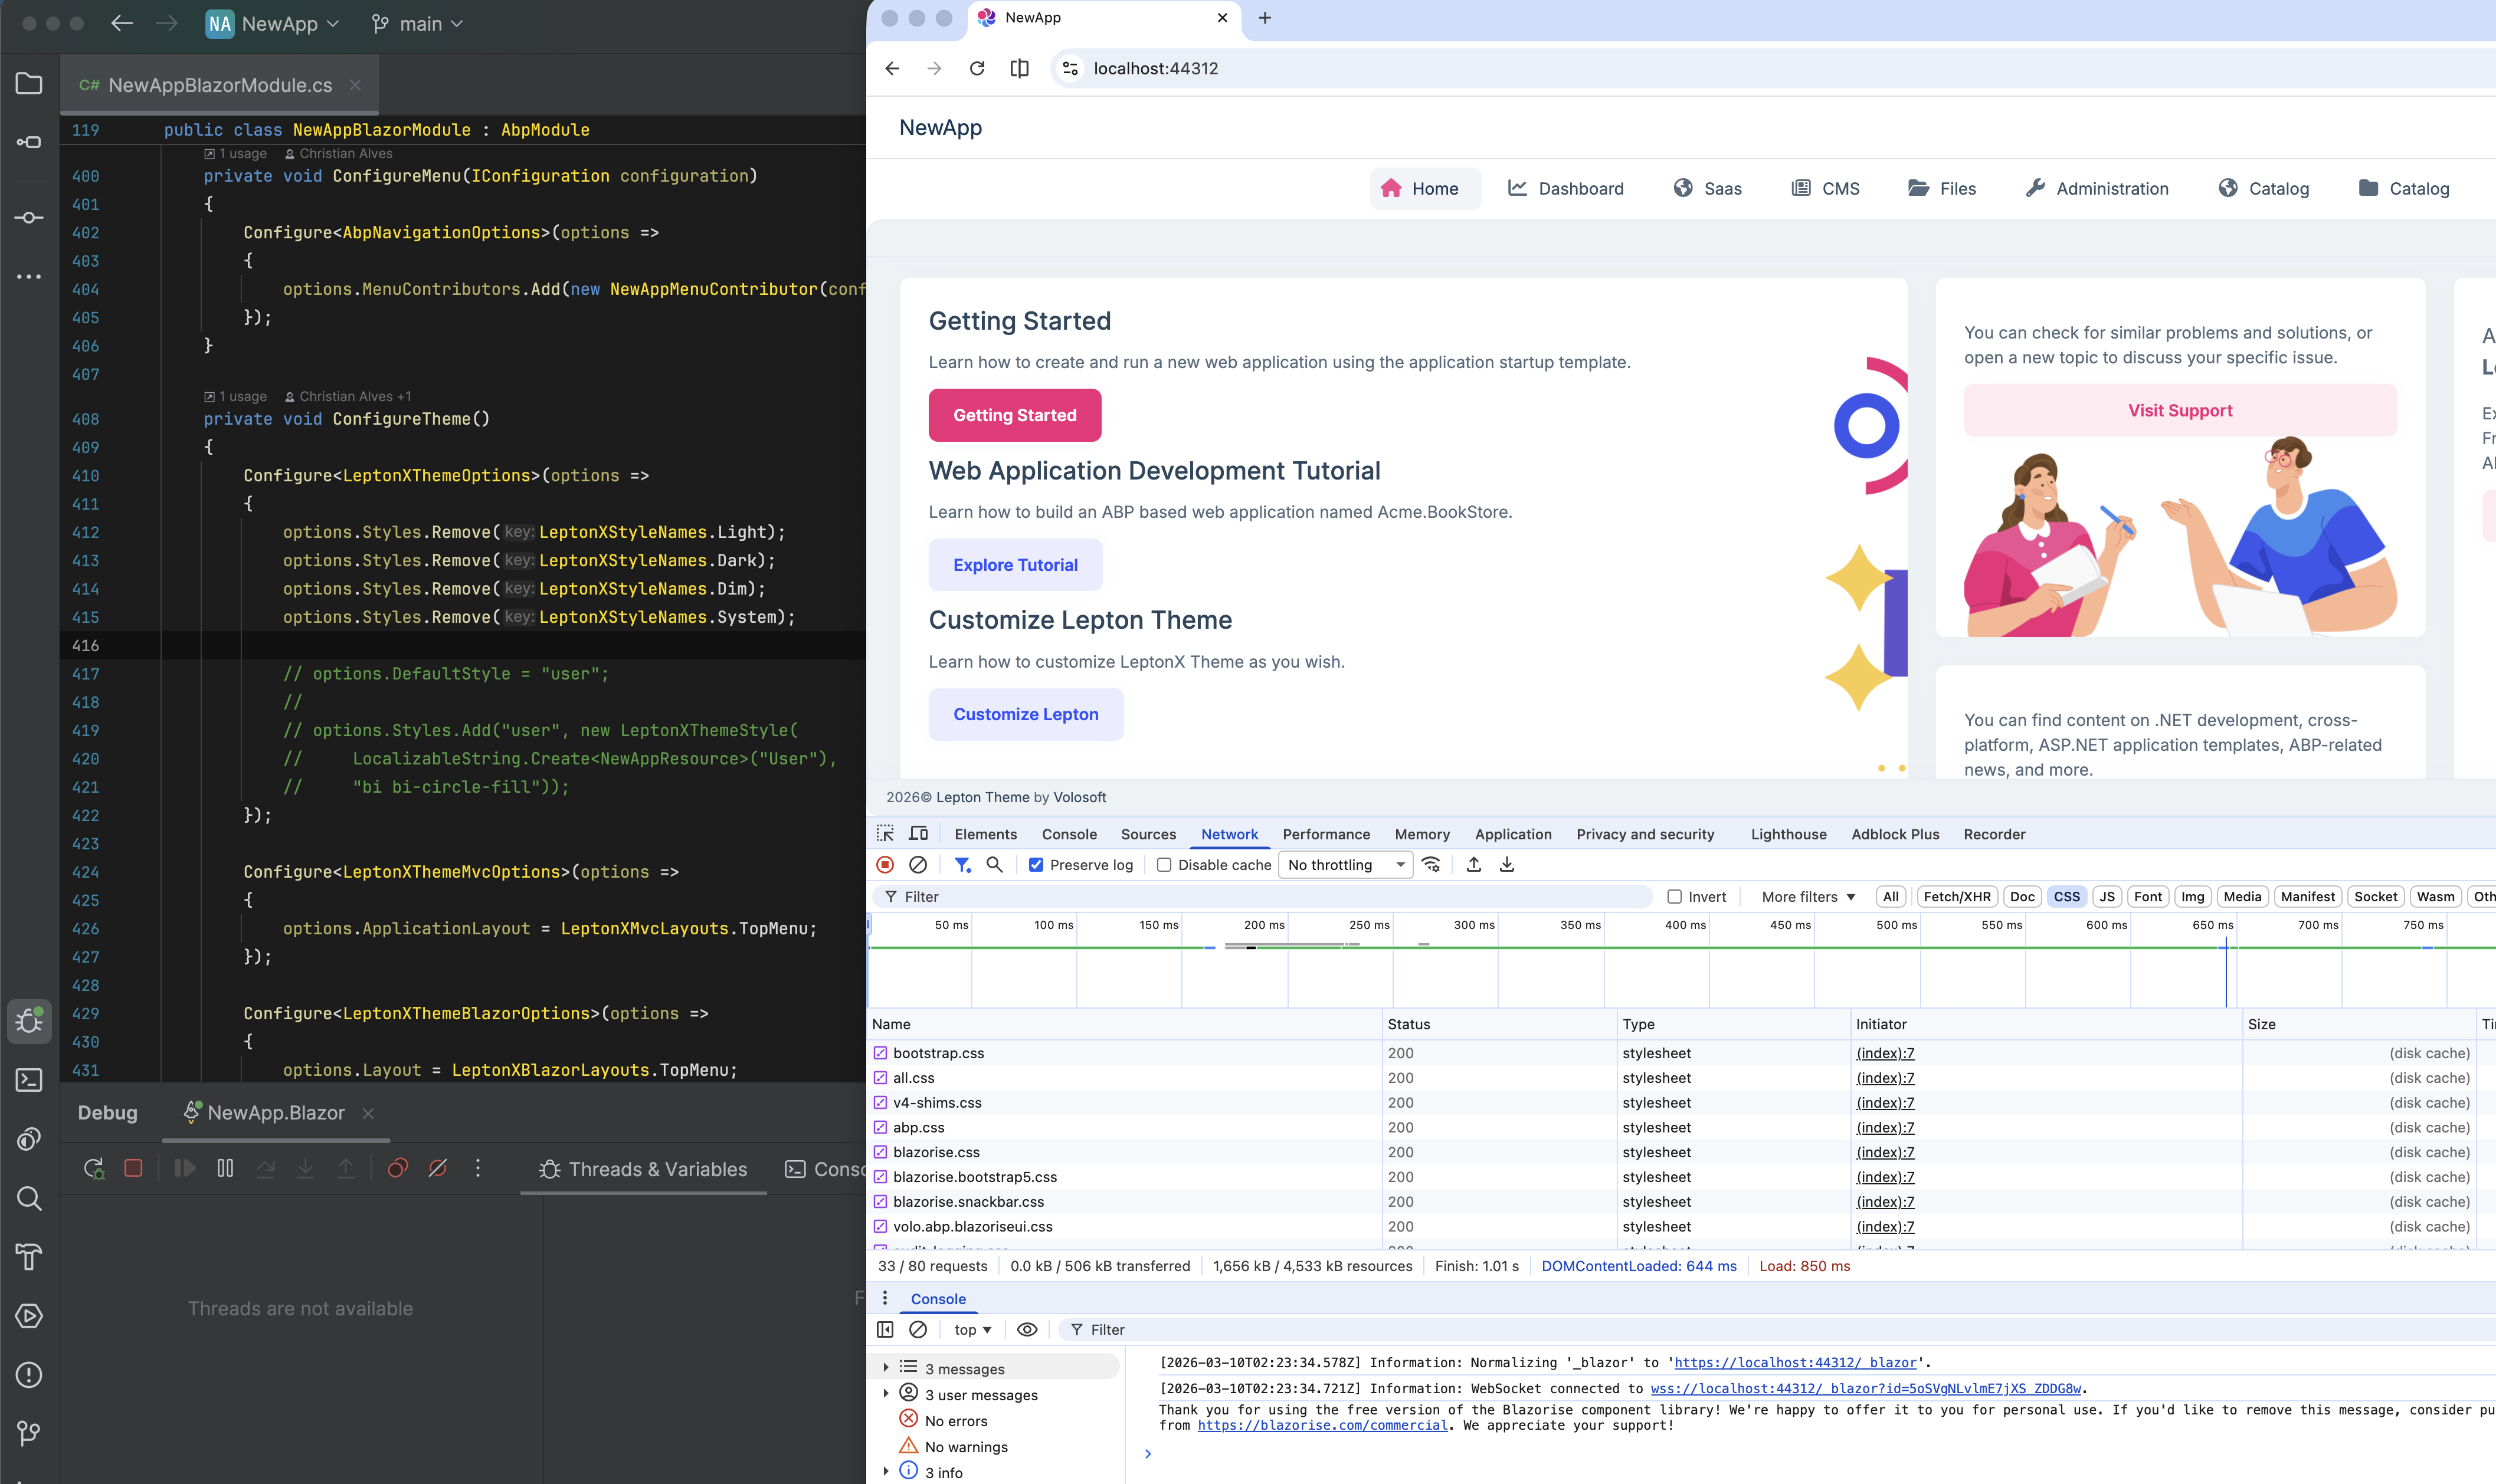Image resolution: width=2496 pixels, height=1484 pixels.
Task: Click Mute Breakpoints icon in debugger
Action: (x=437, y=1168)
